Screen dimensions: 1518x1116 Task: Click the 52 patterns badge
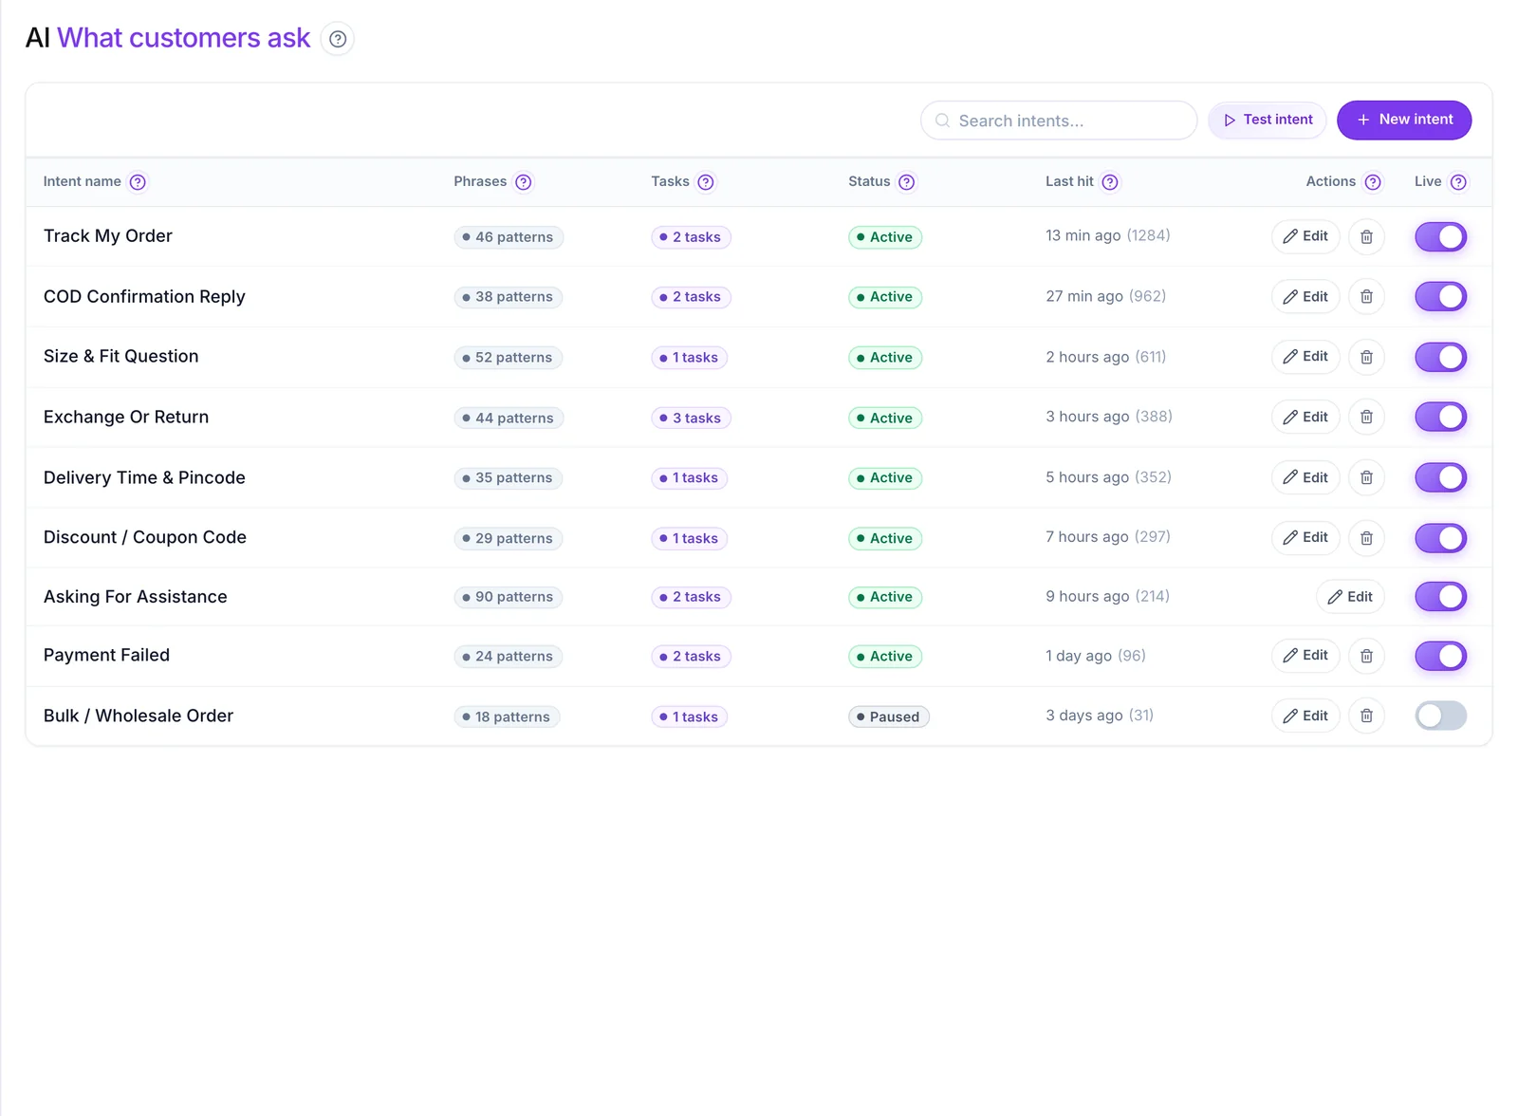click(509, 358)
